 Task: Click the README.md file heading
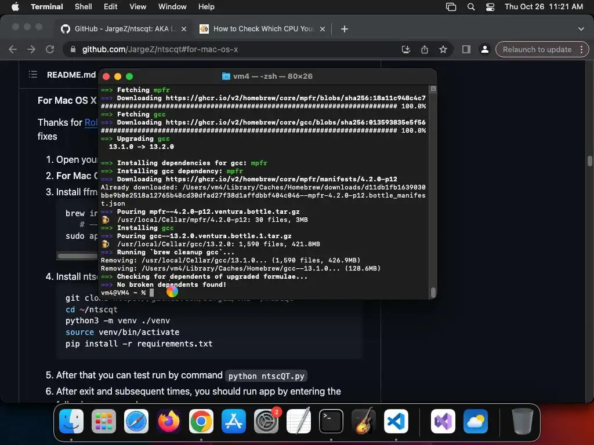71,75
